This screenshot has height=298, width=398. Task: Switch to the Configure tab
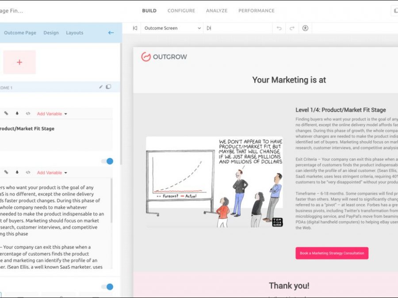pos(181,11)
